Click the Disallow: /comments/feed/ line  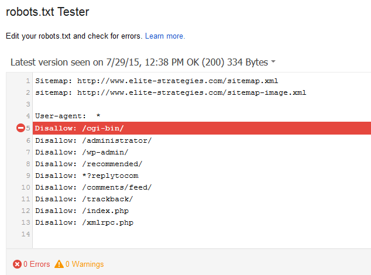click(x=93, y=187)
